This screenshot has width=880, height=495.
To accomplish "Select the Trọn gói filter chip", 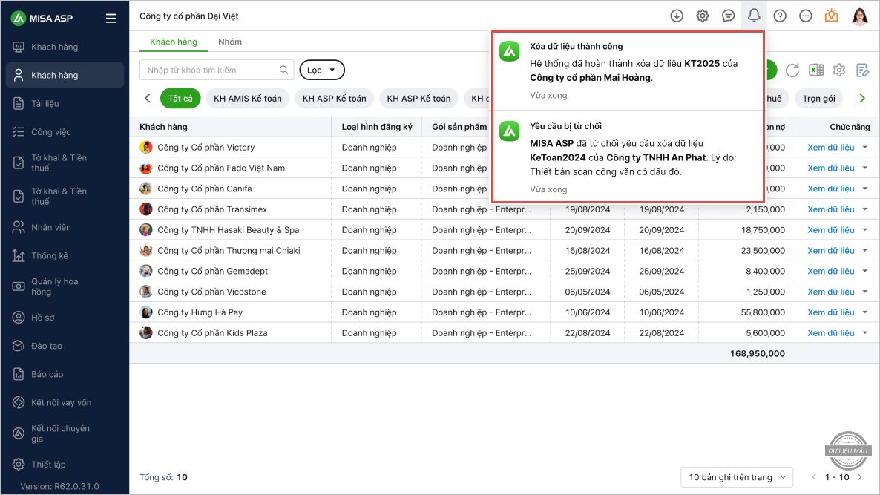I will coord(818,98).
